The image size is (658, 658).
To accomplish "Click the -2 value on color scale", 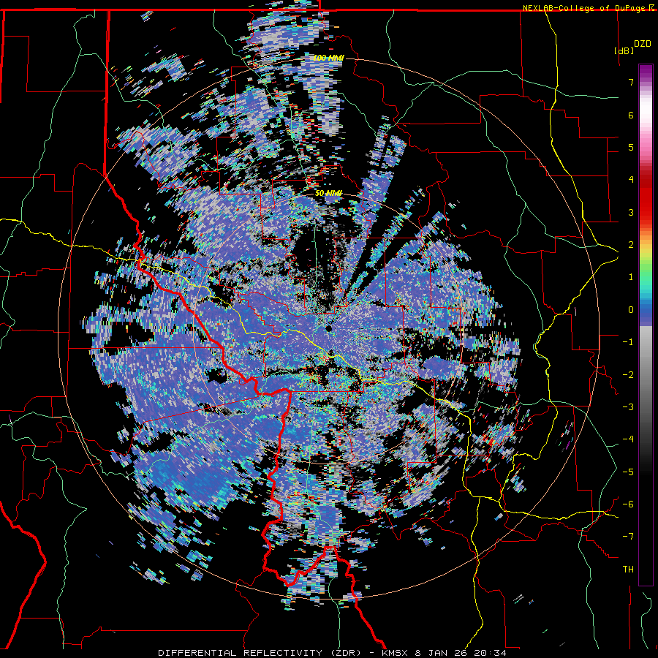I will click(628, 374).
